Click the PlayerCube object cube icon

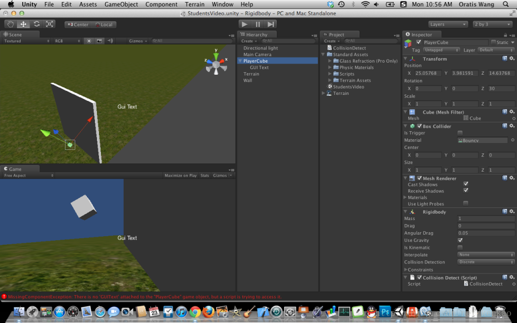[408, 43]
